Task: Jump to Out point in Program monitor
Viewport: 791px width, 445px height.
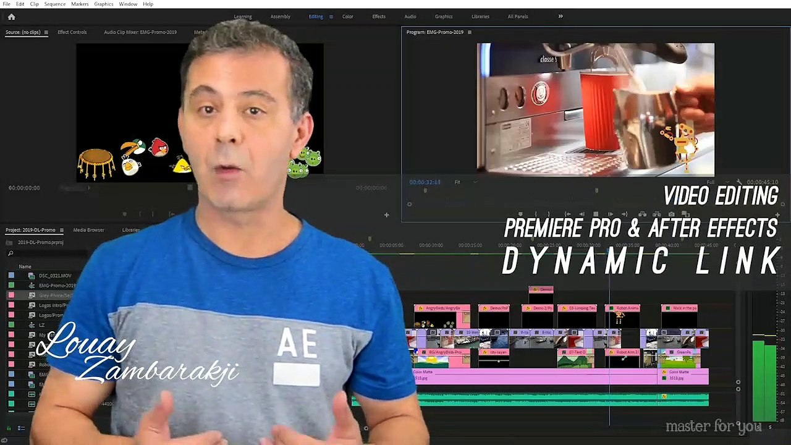Action: coord(625,214)
